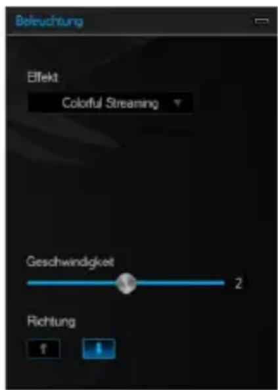Open the Effekt dropdown arrow
The width and height of the screenshot is (278, 390).
(x=177, y=103)
